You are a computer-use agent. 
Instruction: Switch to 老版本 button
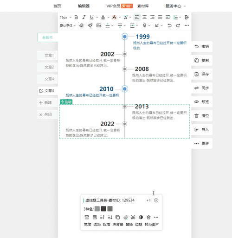[47, 38]
